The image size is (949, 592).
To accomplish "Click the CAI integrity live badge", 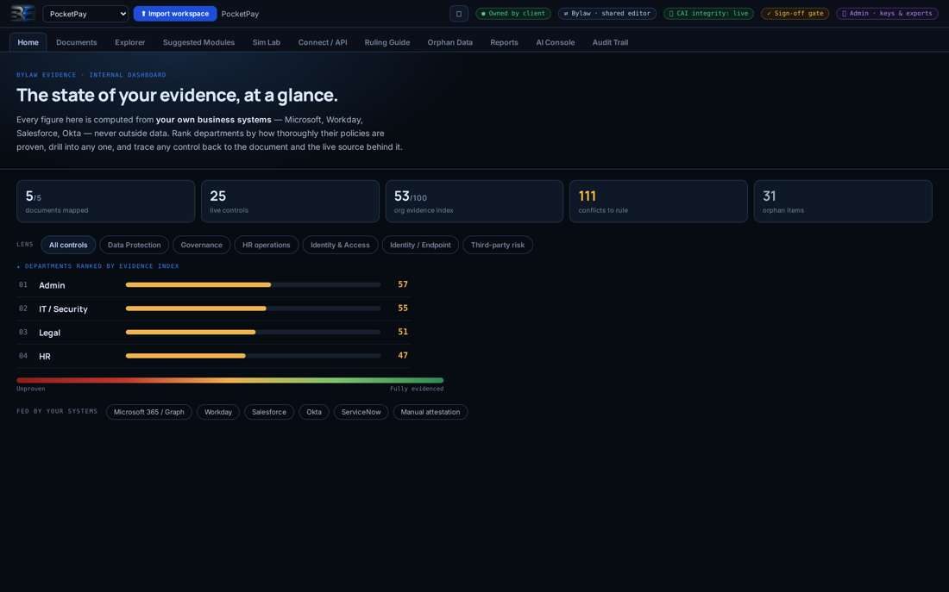I will coord(708,13).
